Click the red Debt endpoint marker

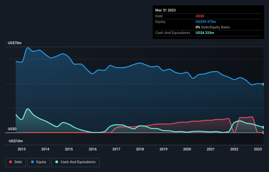click(263, 132)
